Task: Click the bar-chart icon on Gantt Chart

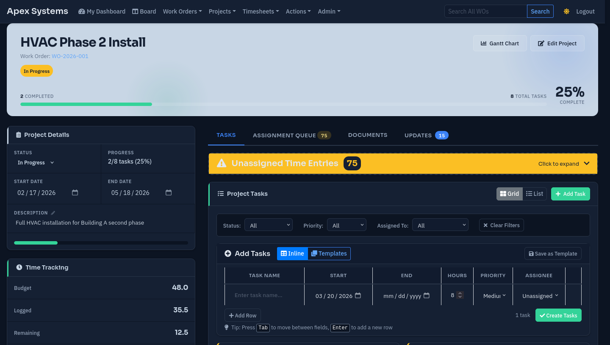Action: pyautogui.click(x=483, y=43)
